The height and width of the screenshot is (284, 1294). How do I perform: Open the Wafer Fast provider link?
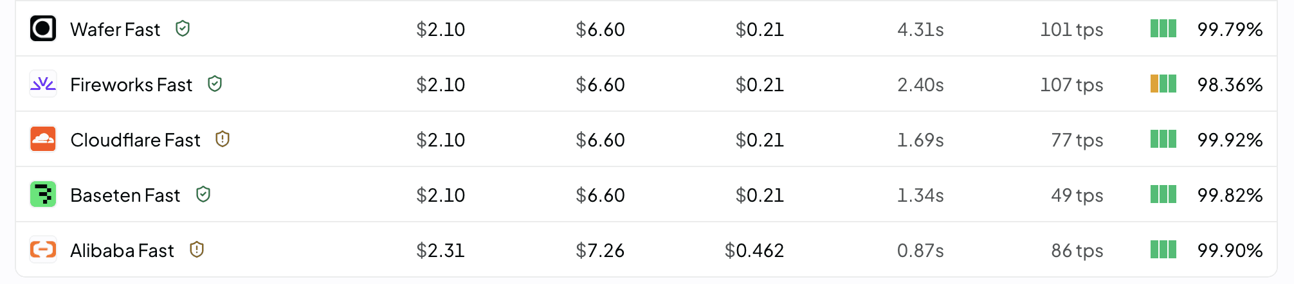pos(115,30)
